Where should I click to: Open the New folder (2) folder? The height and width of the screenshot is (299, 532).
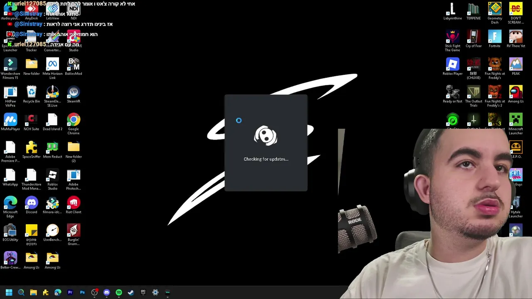(74, 152)
